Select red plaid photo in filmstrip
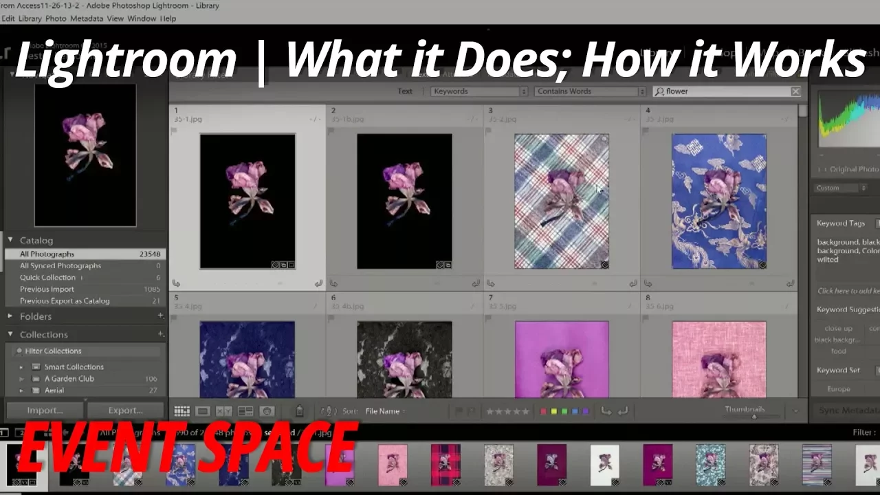The height and width of the screenshot is (495, 880). point(445,465)
